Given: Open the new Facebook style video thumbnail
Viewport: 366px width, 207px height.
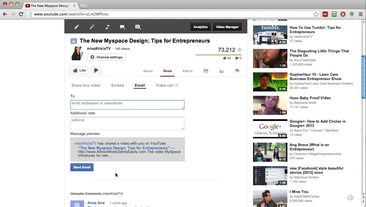Looking at the screenshot, I should coord(270,176).
